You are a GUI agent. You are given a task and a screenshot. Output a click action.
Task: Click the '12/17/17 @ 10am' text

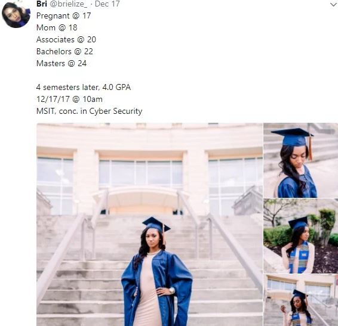tap(69, 99)
